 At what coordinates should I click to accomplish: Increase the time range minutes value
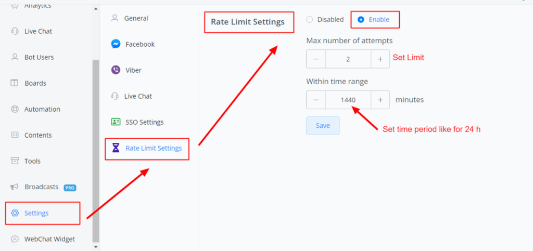point(380,100)
